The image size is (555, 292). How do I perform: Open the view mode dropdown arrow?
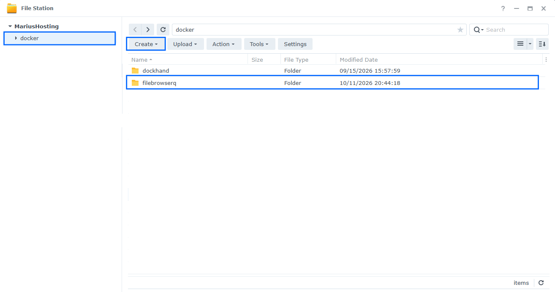point(530,44)
